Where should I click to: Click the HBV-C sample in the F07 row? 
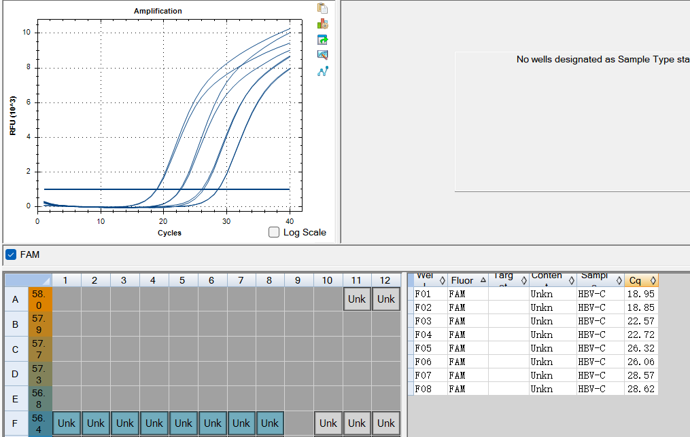[600, 375]
